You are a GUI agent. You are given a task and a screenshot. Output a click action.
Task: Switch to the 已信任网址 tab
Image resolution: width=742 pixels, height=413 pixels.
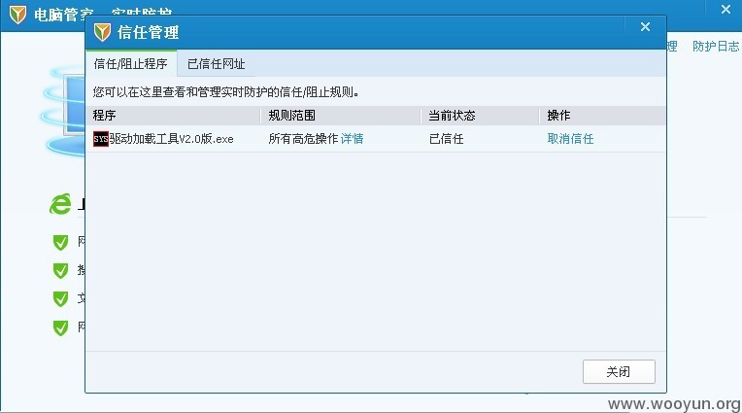pyautogui.click(x=217, y=64)
